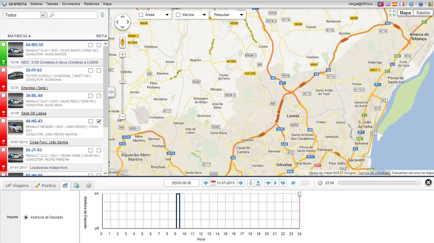Enable ROTA checkbox for 04-MO-55

99,45
